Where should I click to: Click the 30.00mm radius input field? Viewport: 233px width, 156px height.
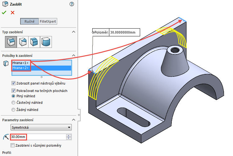38,137
